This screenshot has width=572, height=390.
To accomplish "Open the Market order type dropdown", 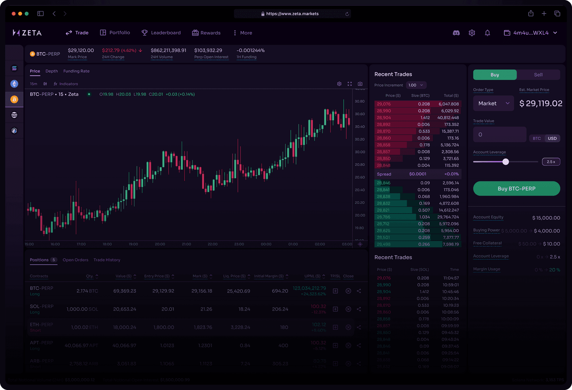I will pyautogui.click(x=493, y=104).
